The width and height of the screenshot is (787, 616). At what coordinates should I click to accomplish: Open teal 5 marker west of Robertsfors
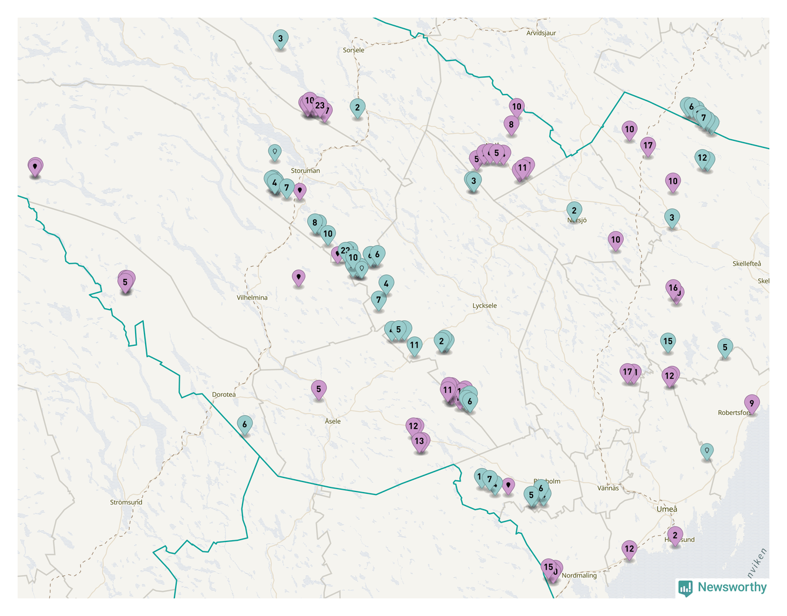point(725,349)
